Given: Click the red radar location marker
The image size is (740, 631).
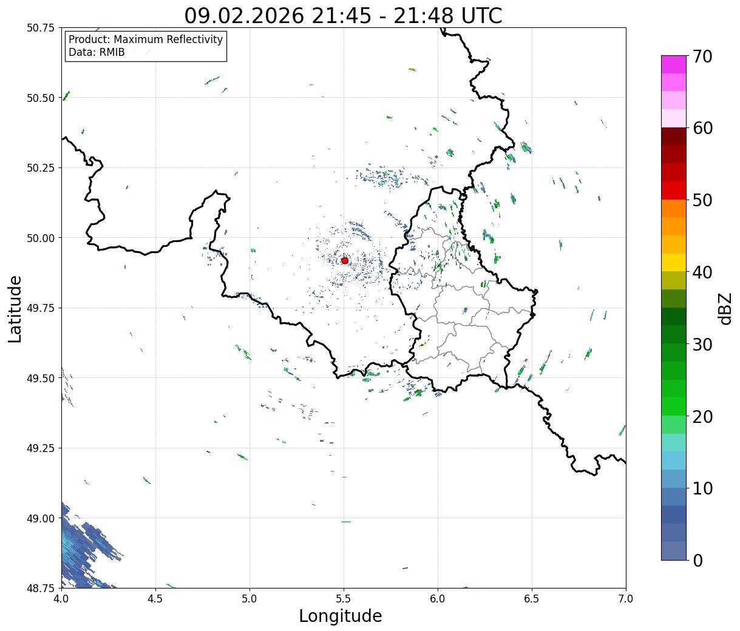Looking at the screenshot, I should click(x=345, y=260).
